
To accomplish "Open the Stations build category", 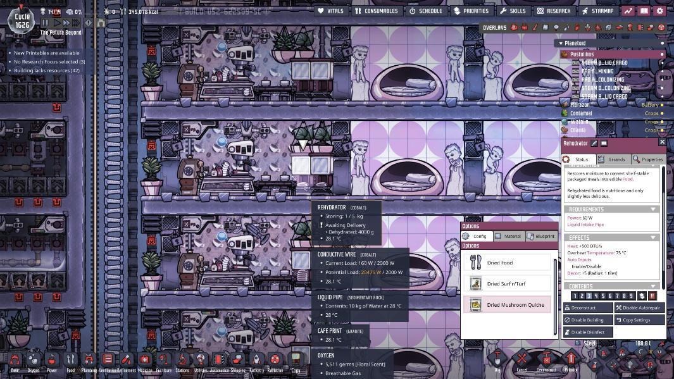I will 182,359.
